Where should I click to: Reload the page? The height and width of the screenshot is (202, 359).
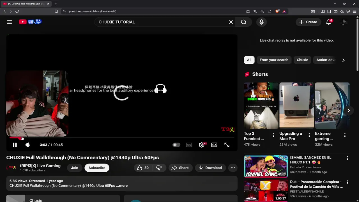pos(17,11)
